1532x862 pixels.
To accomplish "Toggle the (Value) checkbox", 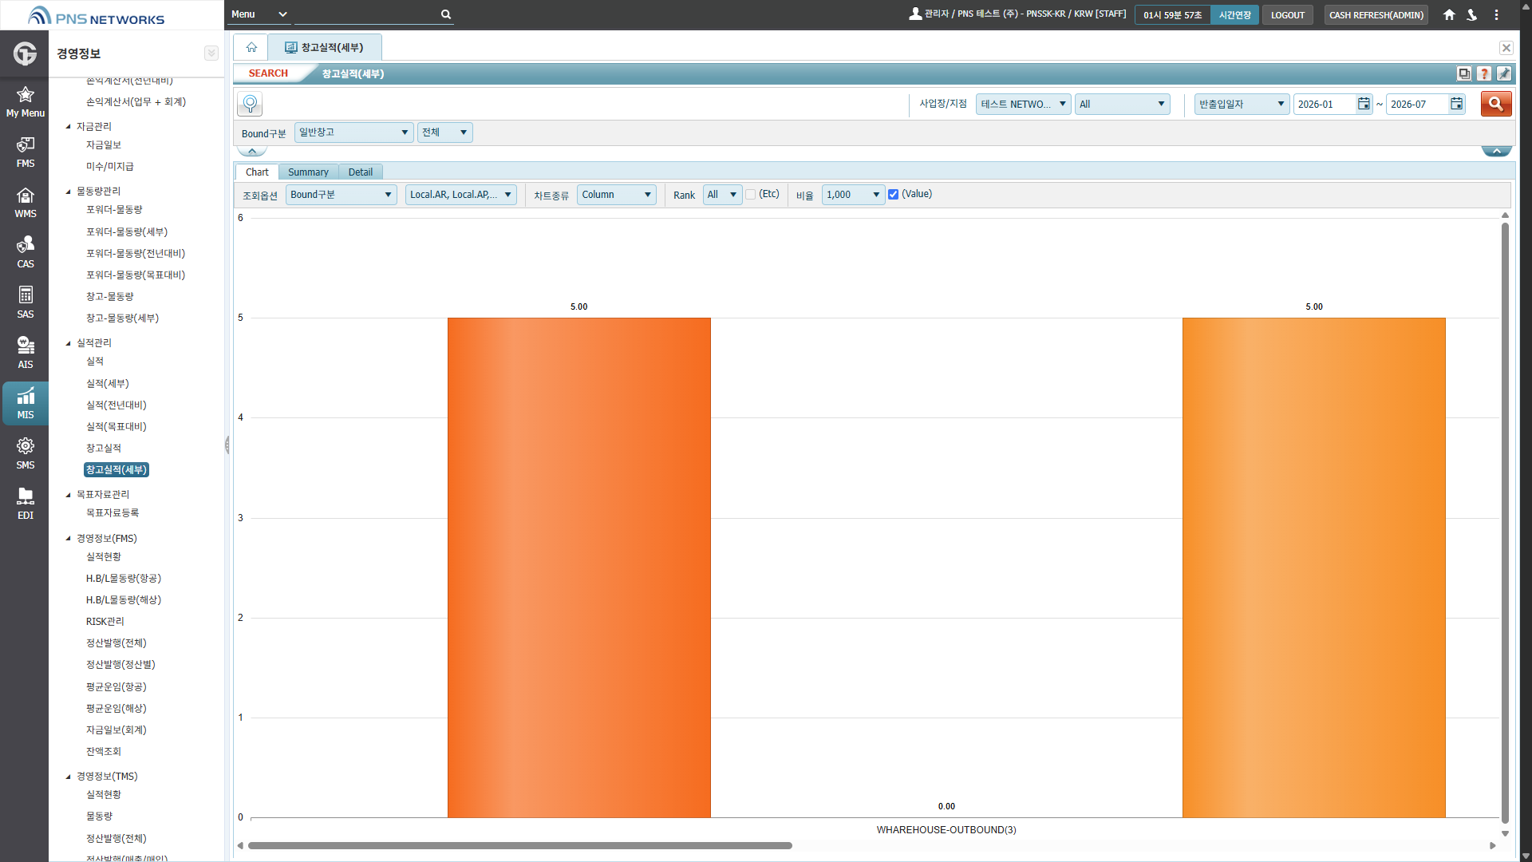I will tap(893, 195).
